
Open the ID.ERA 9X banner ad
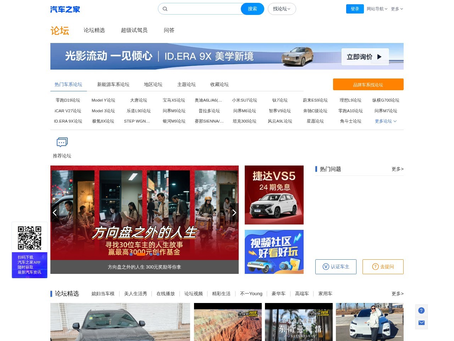pyautogui.click(x=227, y=56)
